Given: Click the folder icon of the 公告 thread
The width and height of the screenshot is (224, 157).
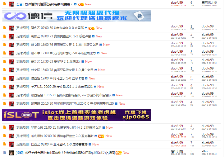Looking at the screenshot, I should point(5,4).
